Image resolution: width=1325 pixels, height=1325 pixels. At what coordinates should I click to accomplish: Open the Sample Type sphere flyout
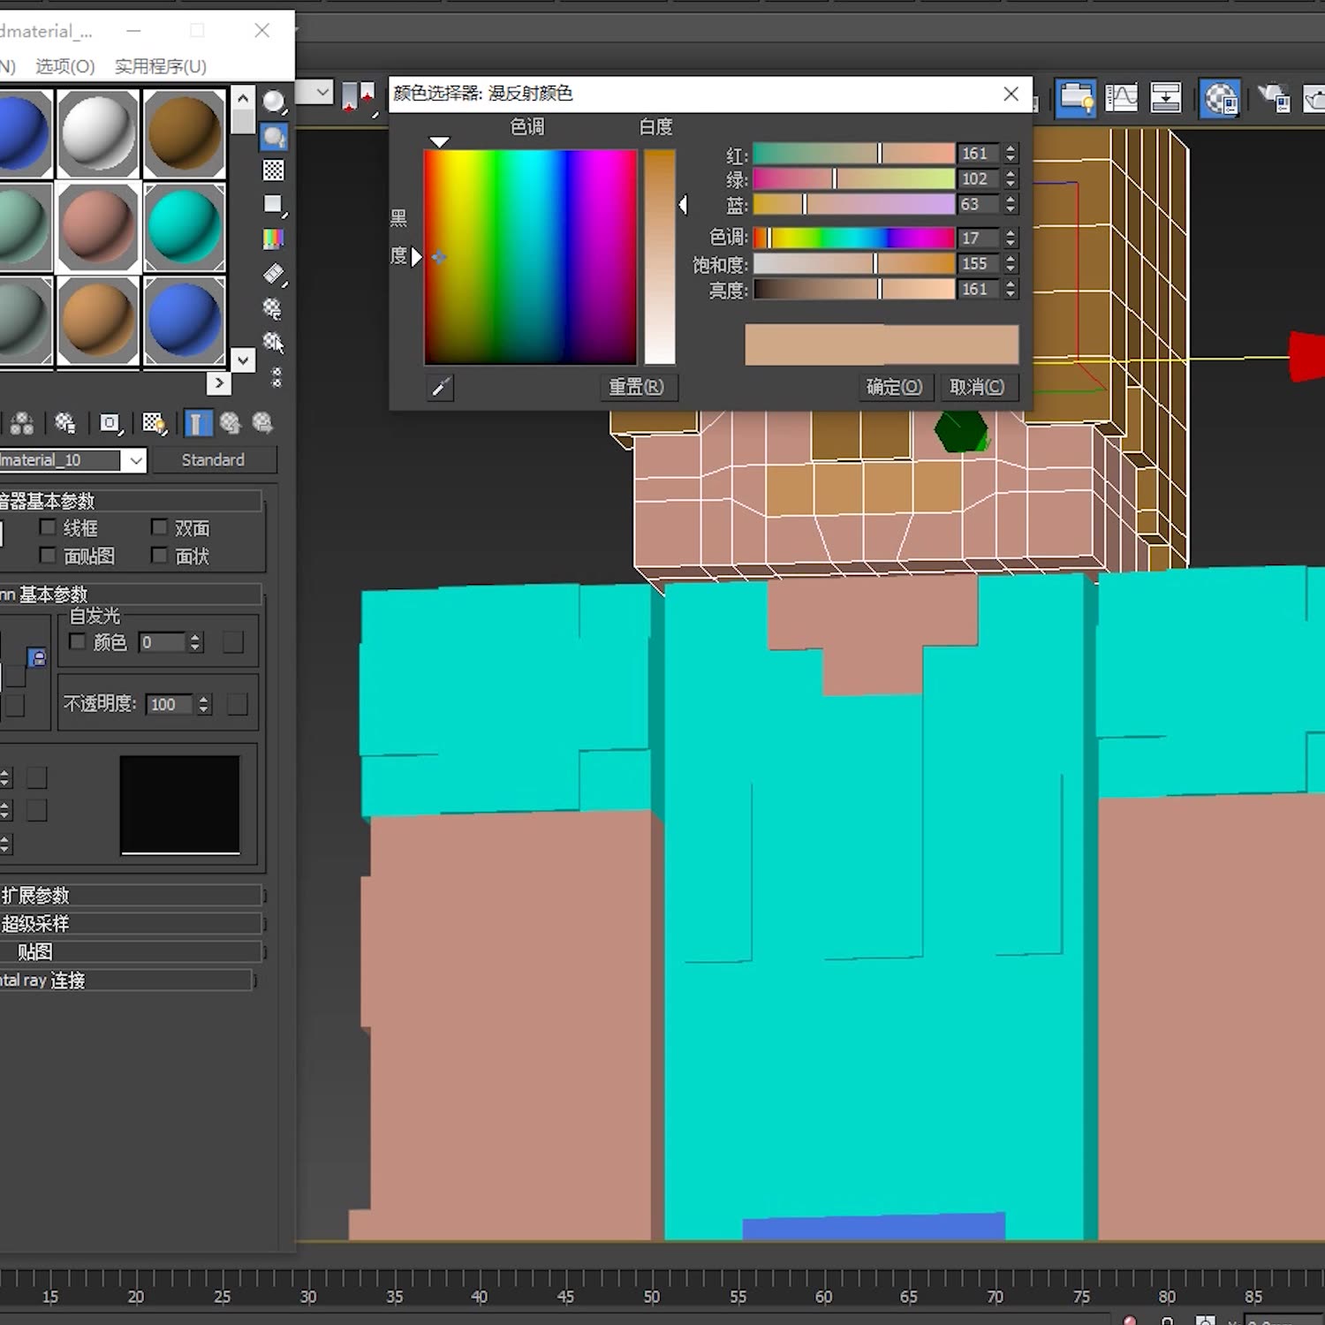(x=275, y=102)
